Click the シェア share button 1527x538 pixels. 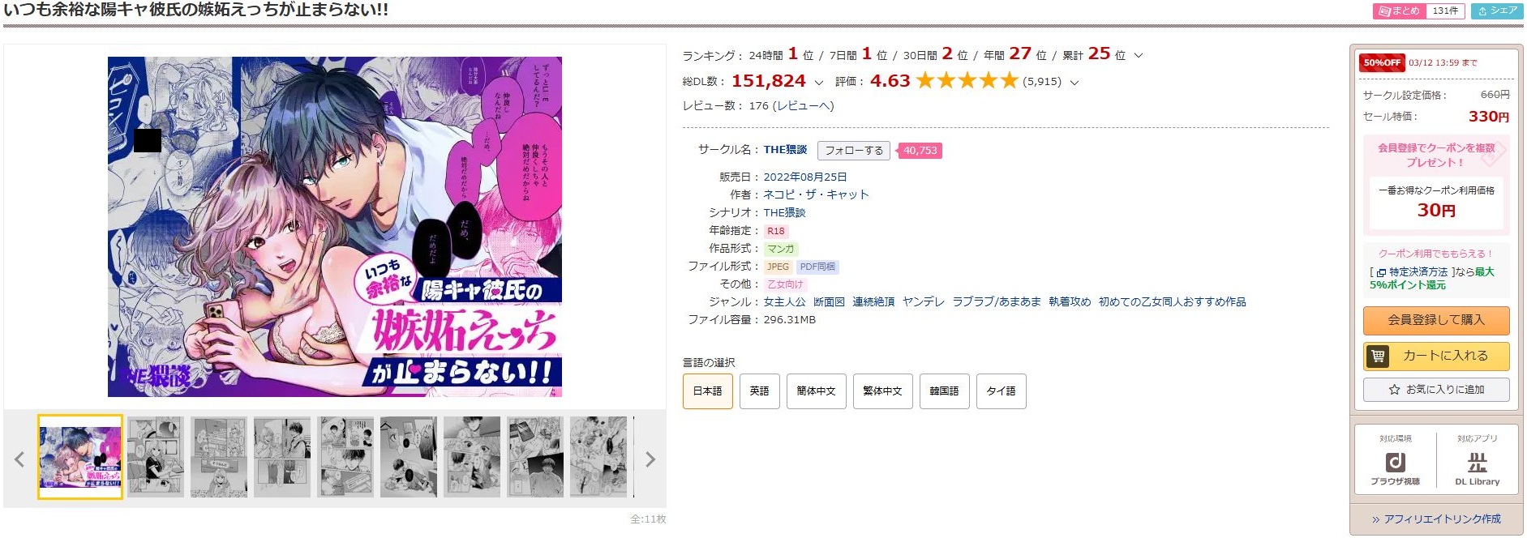click(x=1497, y=11)
